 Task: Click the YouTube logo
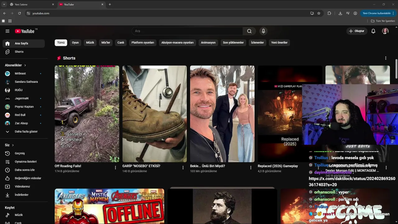(x=25, y=31)
